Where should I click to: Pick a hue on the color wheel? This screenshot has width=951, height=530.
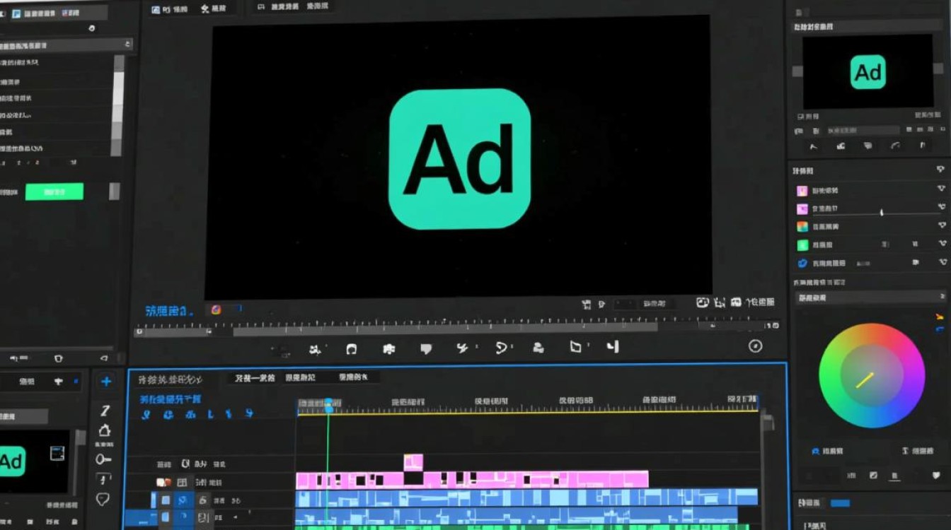(872, 376)
